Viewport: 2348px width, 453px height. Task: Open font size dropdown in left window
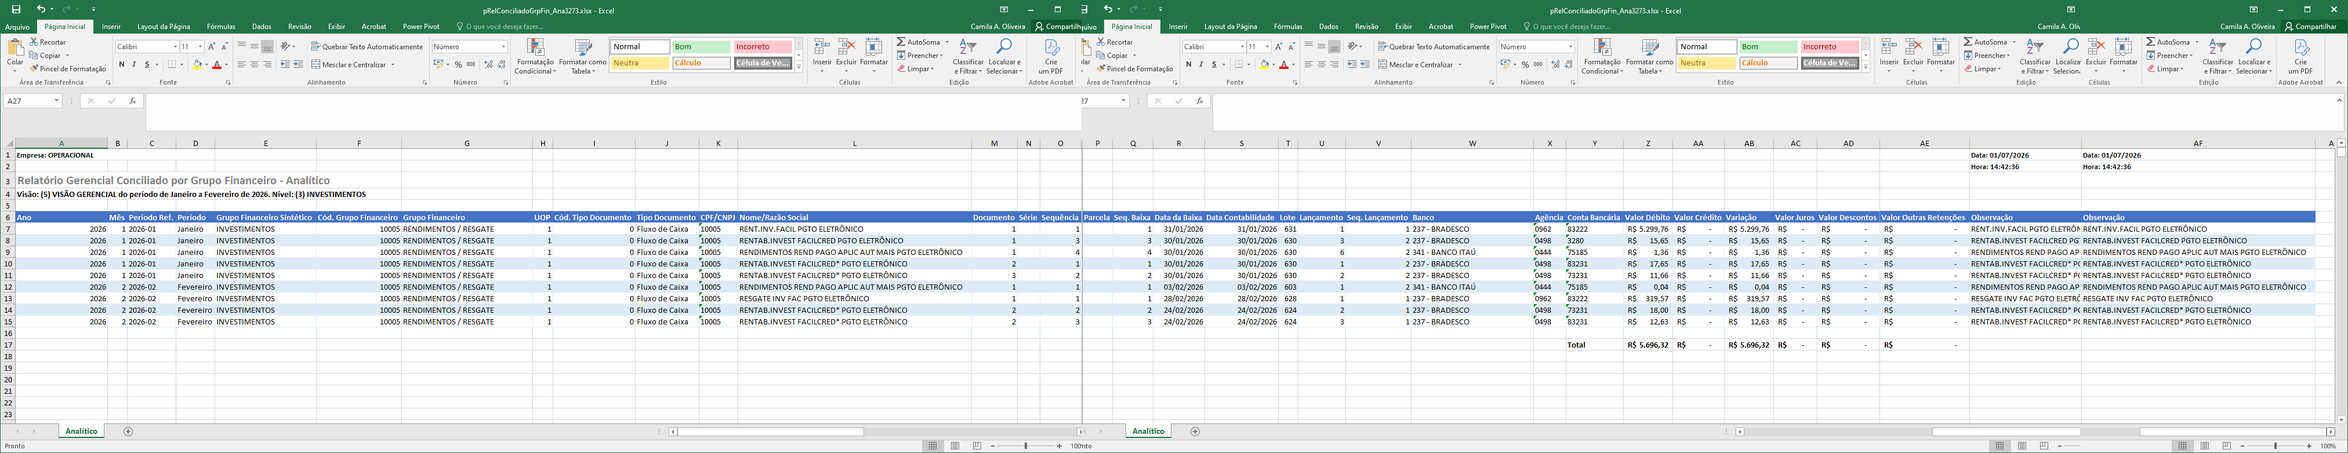click(x=199, y=46)
